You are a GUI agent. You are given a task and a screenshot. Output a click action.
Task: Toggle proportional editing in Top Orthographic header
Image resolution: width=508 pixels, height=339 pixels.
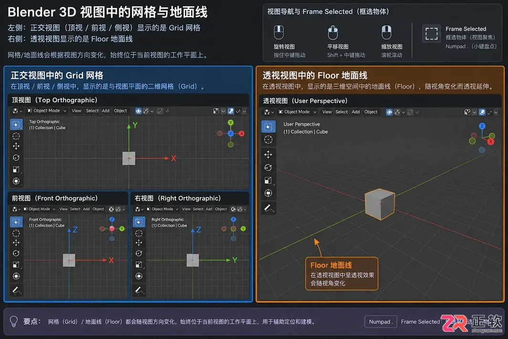pyautogui.click(x=160, y=111)
